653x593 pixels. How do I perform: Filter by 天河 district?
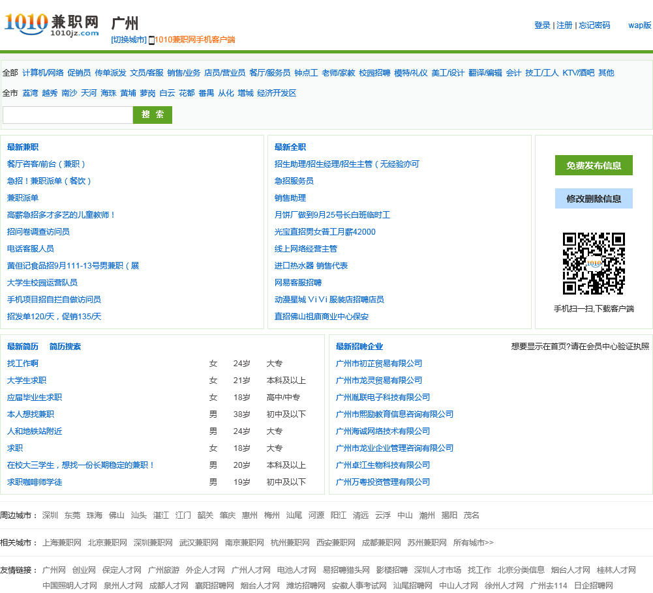click(89, 93)
